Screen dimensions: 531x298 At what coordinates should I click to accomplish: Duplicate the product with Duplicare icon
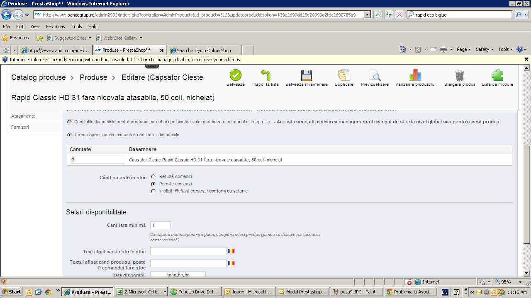(x=344, y=75)
